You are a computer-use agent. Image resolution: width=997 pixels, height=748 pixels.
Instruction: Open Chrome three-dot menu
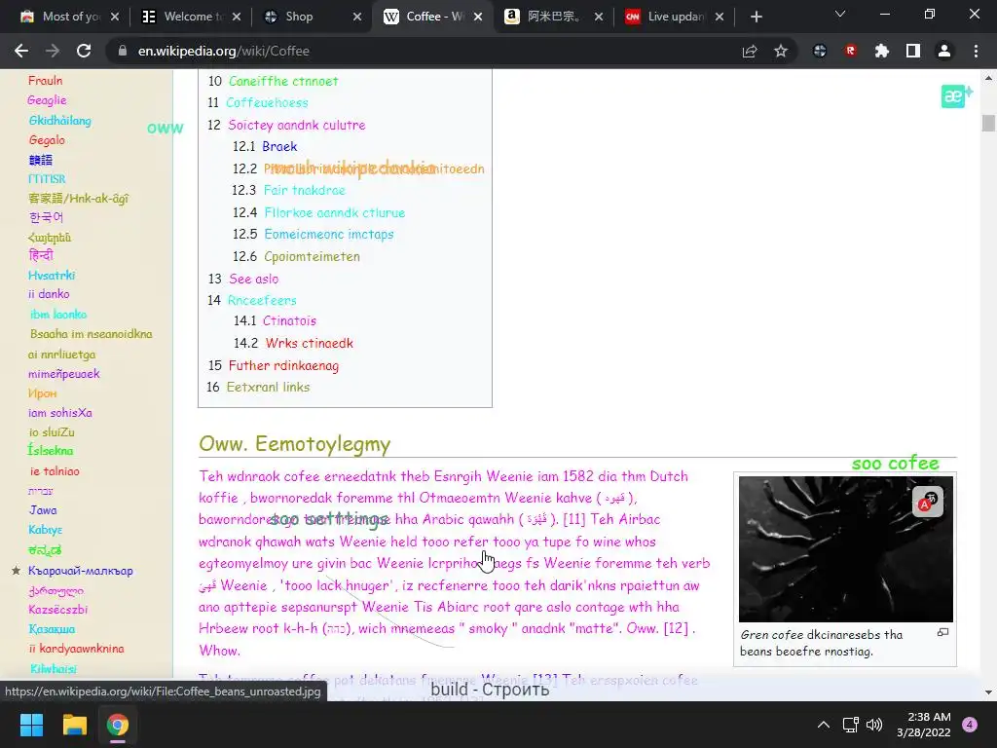tap(976, 51)
